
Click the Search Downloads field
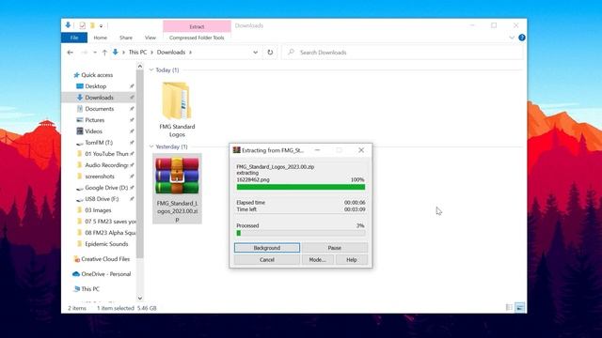(x=402, y=53)
